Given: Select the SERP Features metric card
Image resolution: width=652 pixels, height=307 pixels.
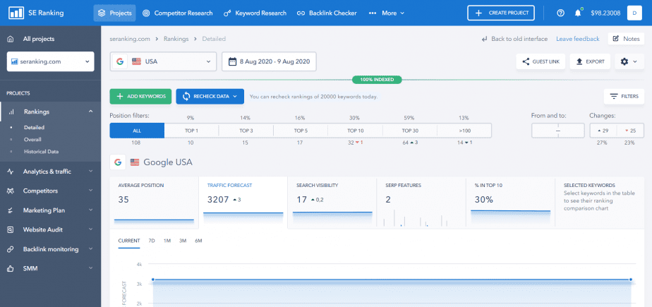Looking at the screenshot, I should pos(421,202).
